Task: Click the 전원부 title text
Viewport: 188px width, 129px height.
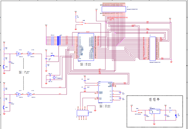Action: point(154,99)
